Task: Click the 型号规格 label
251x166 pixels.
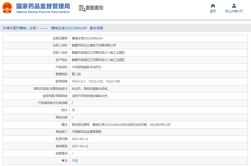Action: (61, 81)
